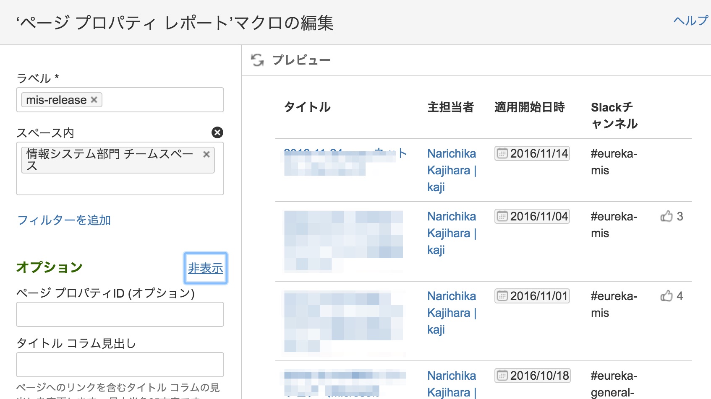Click フィルターを追加 to add a filter
This screenshot has height=399, width=711.
(64, 220)
